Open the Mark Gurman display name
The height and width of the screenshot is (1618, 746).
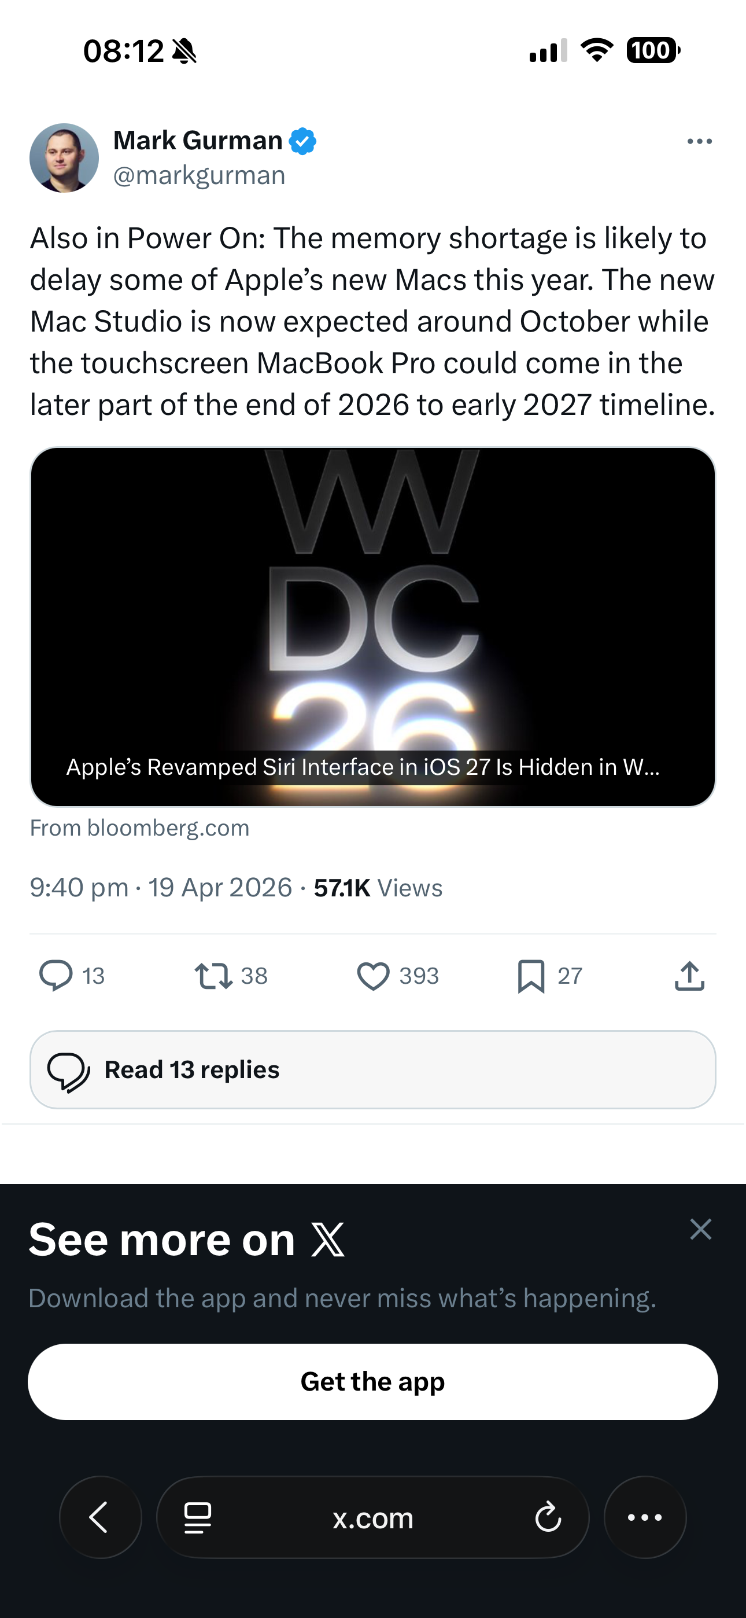pyautogui.click(x=198, y=140)
